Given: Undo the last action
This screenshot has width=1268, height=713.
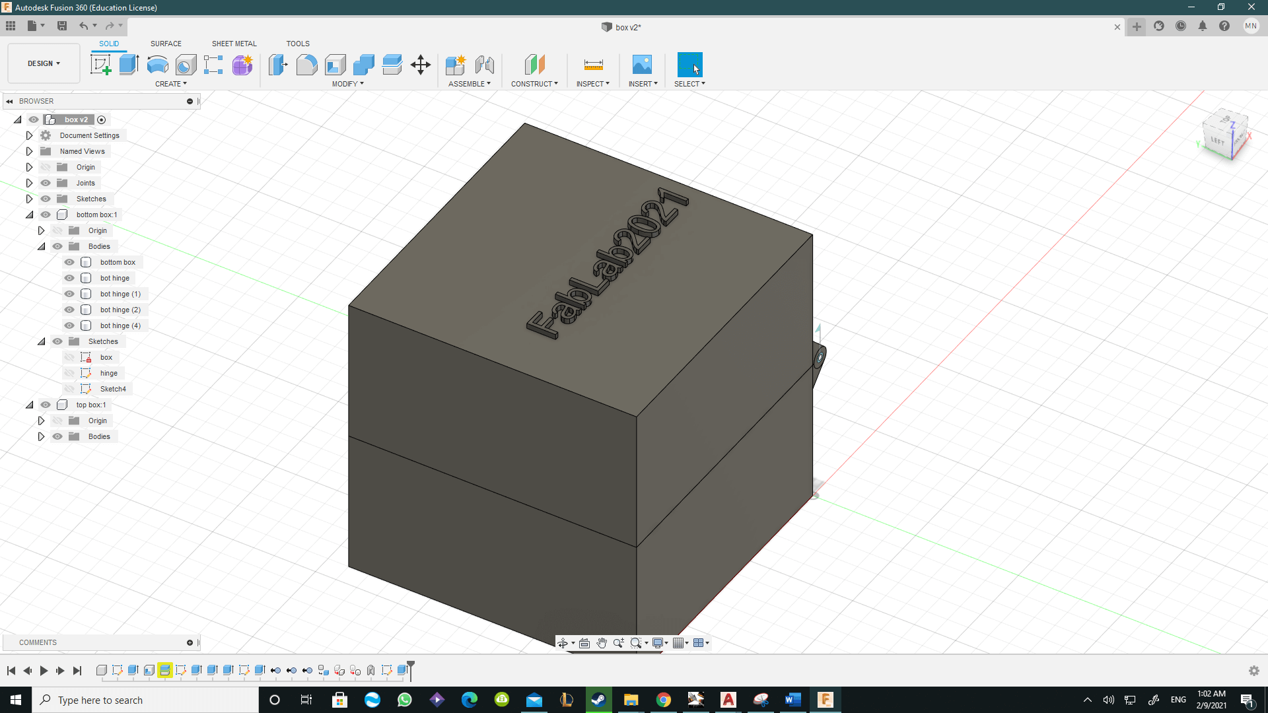Looking at the screenshot, I should point(84,26).
